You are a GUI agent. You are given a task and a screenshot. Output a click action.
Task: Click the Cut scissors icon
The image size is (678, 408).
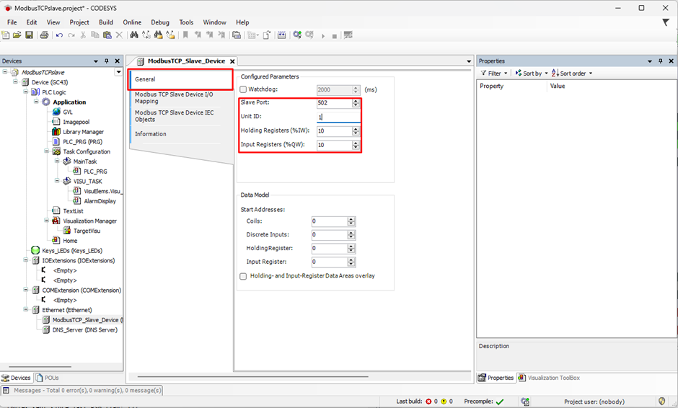(83, 35)
